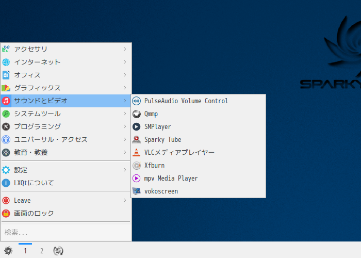Click the システムツール green icon

(x=6, y=114)
